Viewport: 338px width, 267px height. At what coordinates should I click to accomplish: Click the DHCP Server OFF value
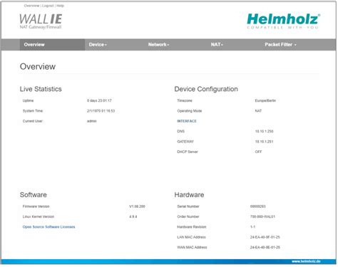[x=258, y=152]
